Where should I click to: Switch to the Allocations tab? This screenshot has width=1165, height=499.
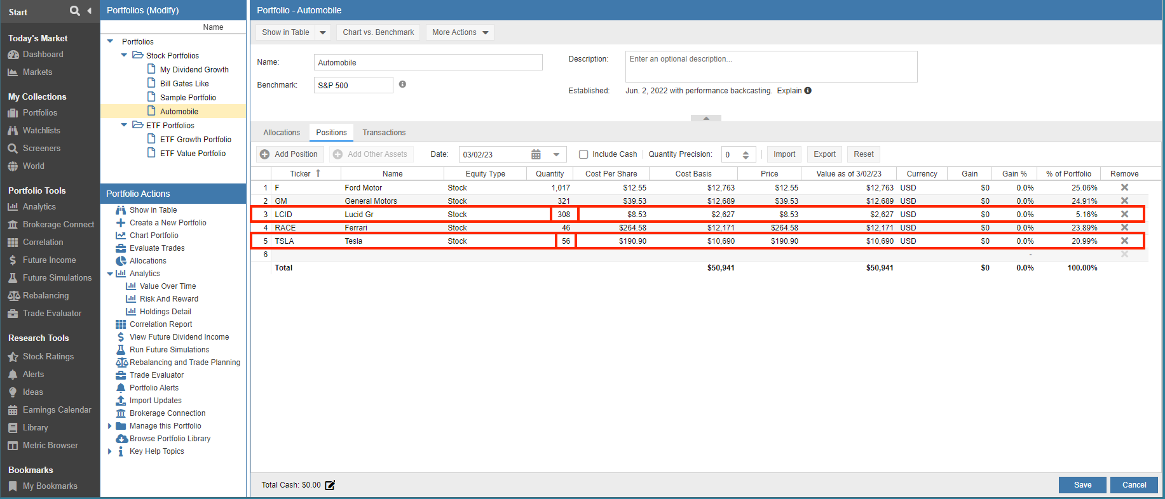(282, 133)
